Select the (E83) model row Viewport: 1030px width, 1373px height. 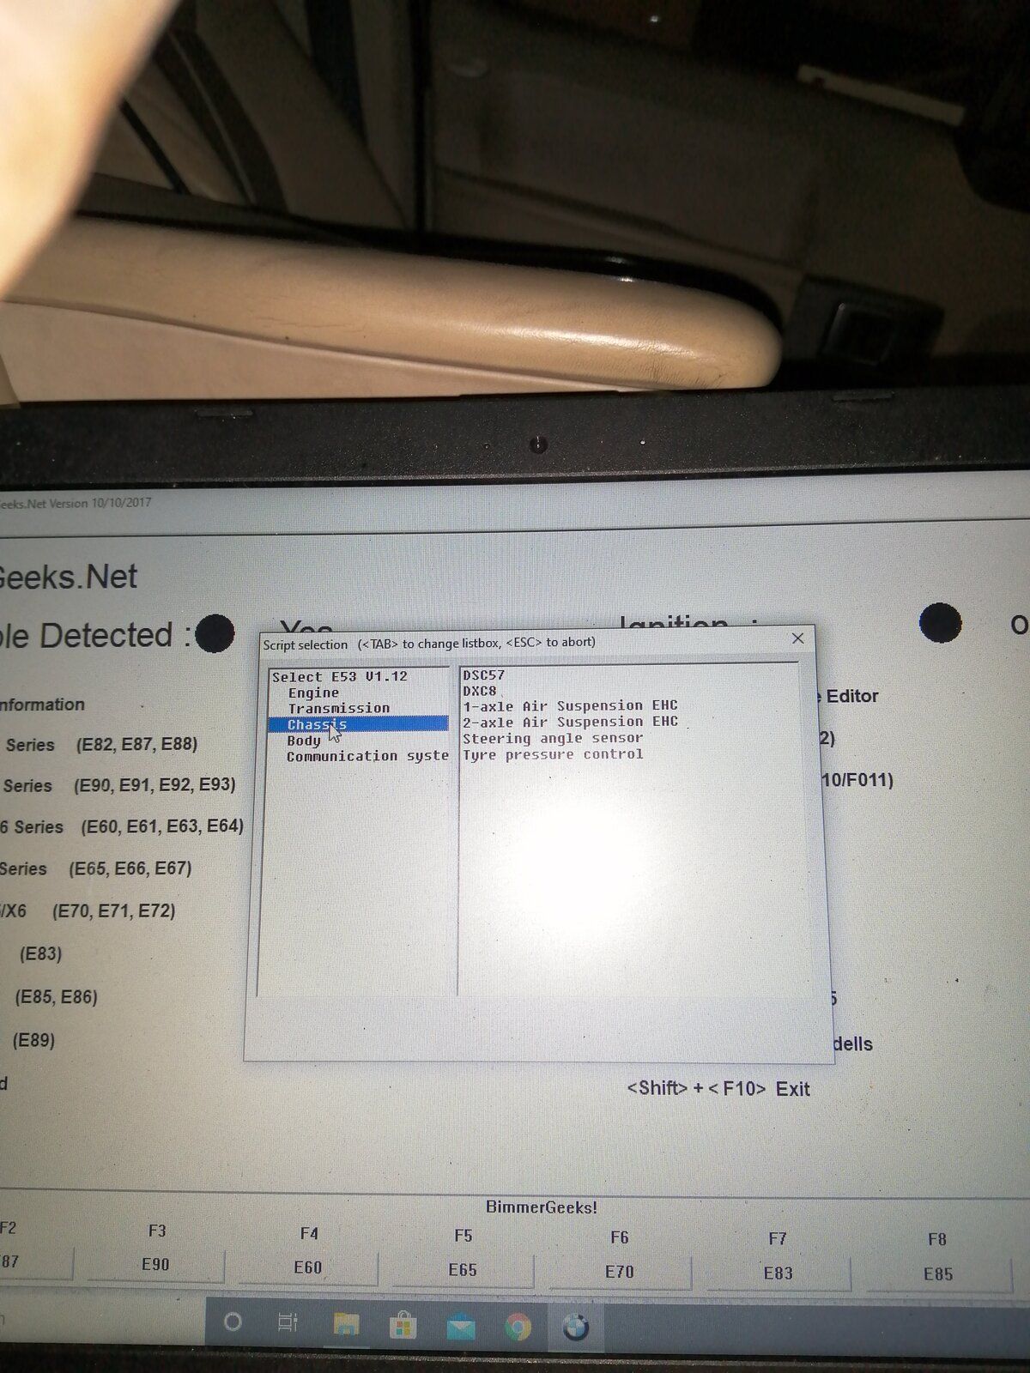click(40, 953)
